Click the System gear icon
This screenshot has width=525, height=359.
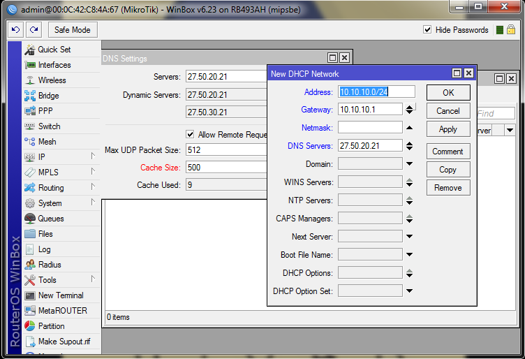30,203
